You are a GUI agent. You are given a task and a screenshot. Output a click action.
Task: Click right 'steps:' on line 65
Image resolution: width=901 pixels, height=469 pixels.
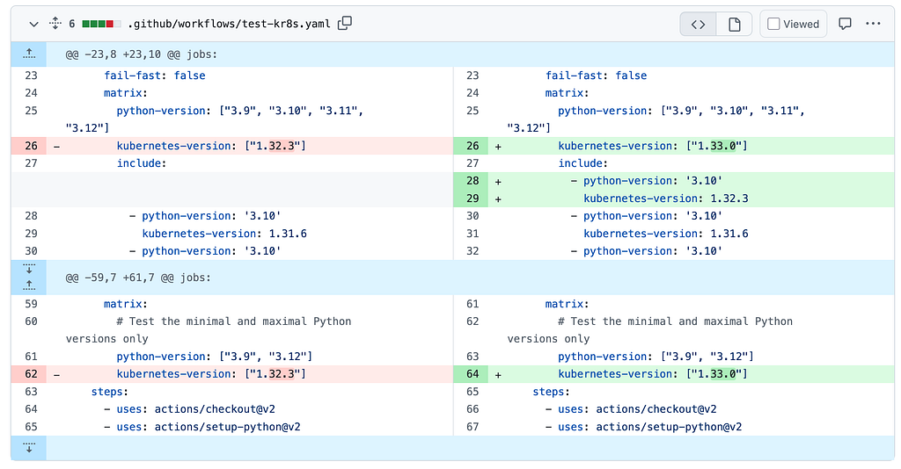551,392
